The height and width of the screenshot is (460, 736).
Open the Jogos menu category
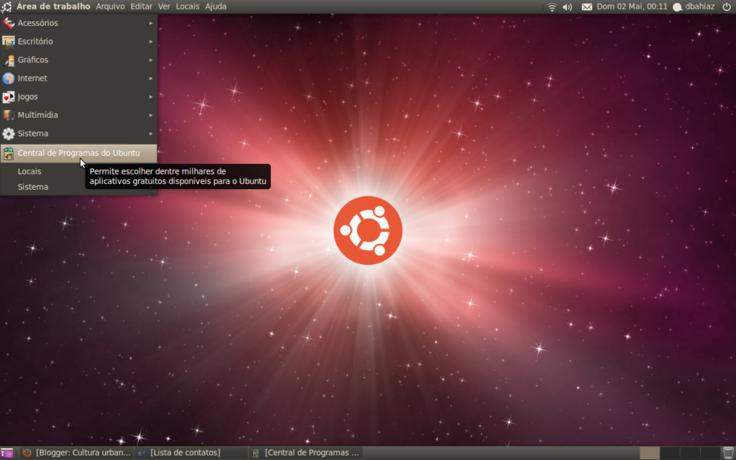tap(79, 96)
